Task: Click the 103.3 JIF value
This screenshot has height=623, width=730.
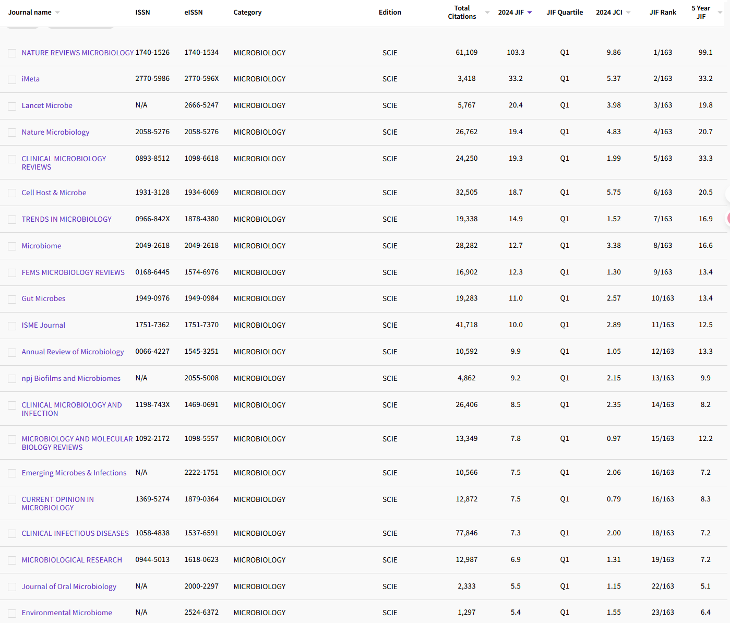Action: coord(516,53)
